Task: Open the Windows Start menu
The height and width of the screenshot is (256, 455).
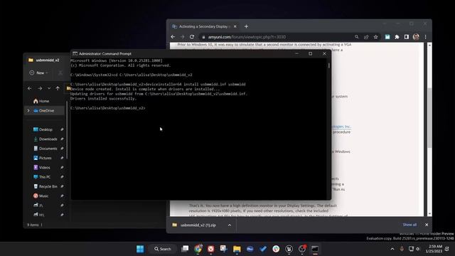Action: click(x=140, y=249)
